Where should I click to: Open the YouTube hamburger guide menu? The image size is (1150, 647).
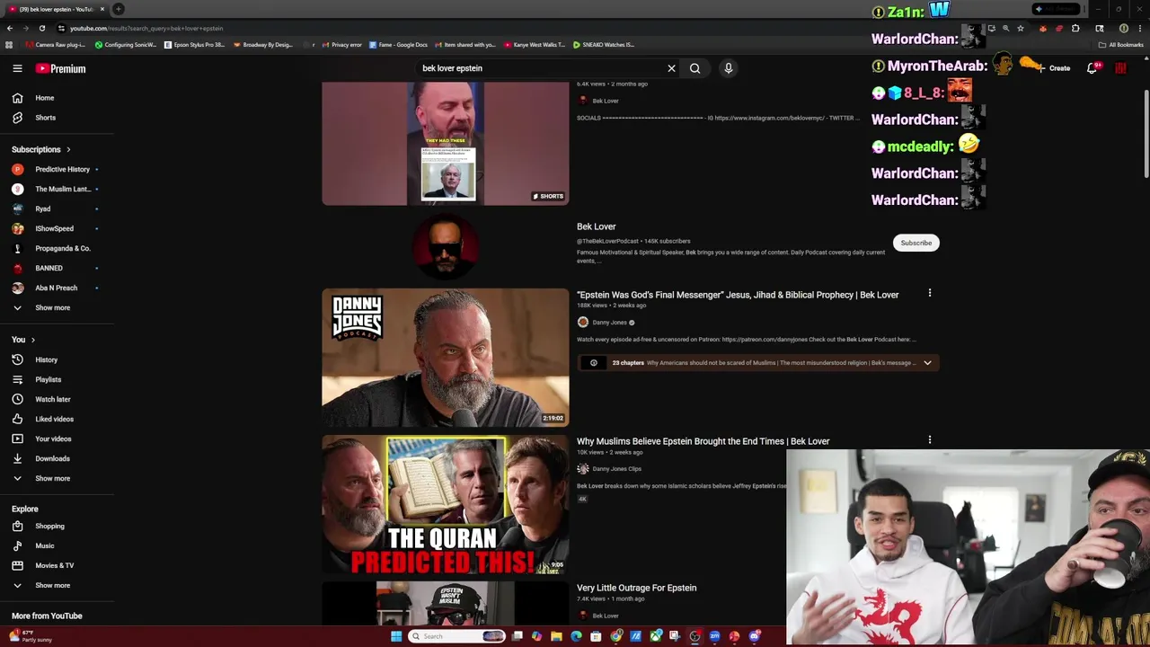click(x=17, y=68)
